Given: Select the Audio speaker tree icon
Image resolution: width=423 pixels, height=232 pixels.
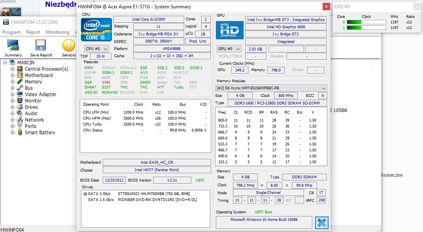Looking at the screenshot, I should 20,114.
